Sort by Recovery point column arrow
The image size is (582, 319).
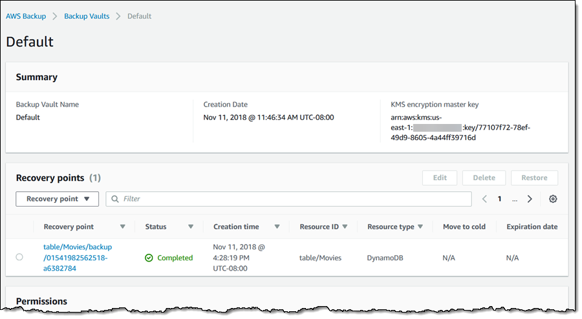coord(122,227)
